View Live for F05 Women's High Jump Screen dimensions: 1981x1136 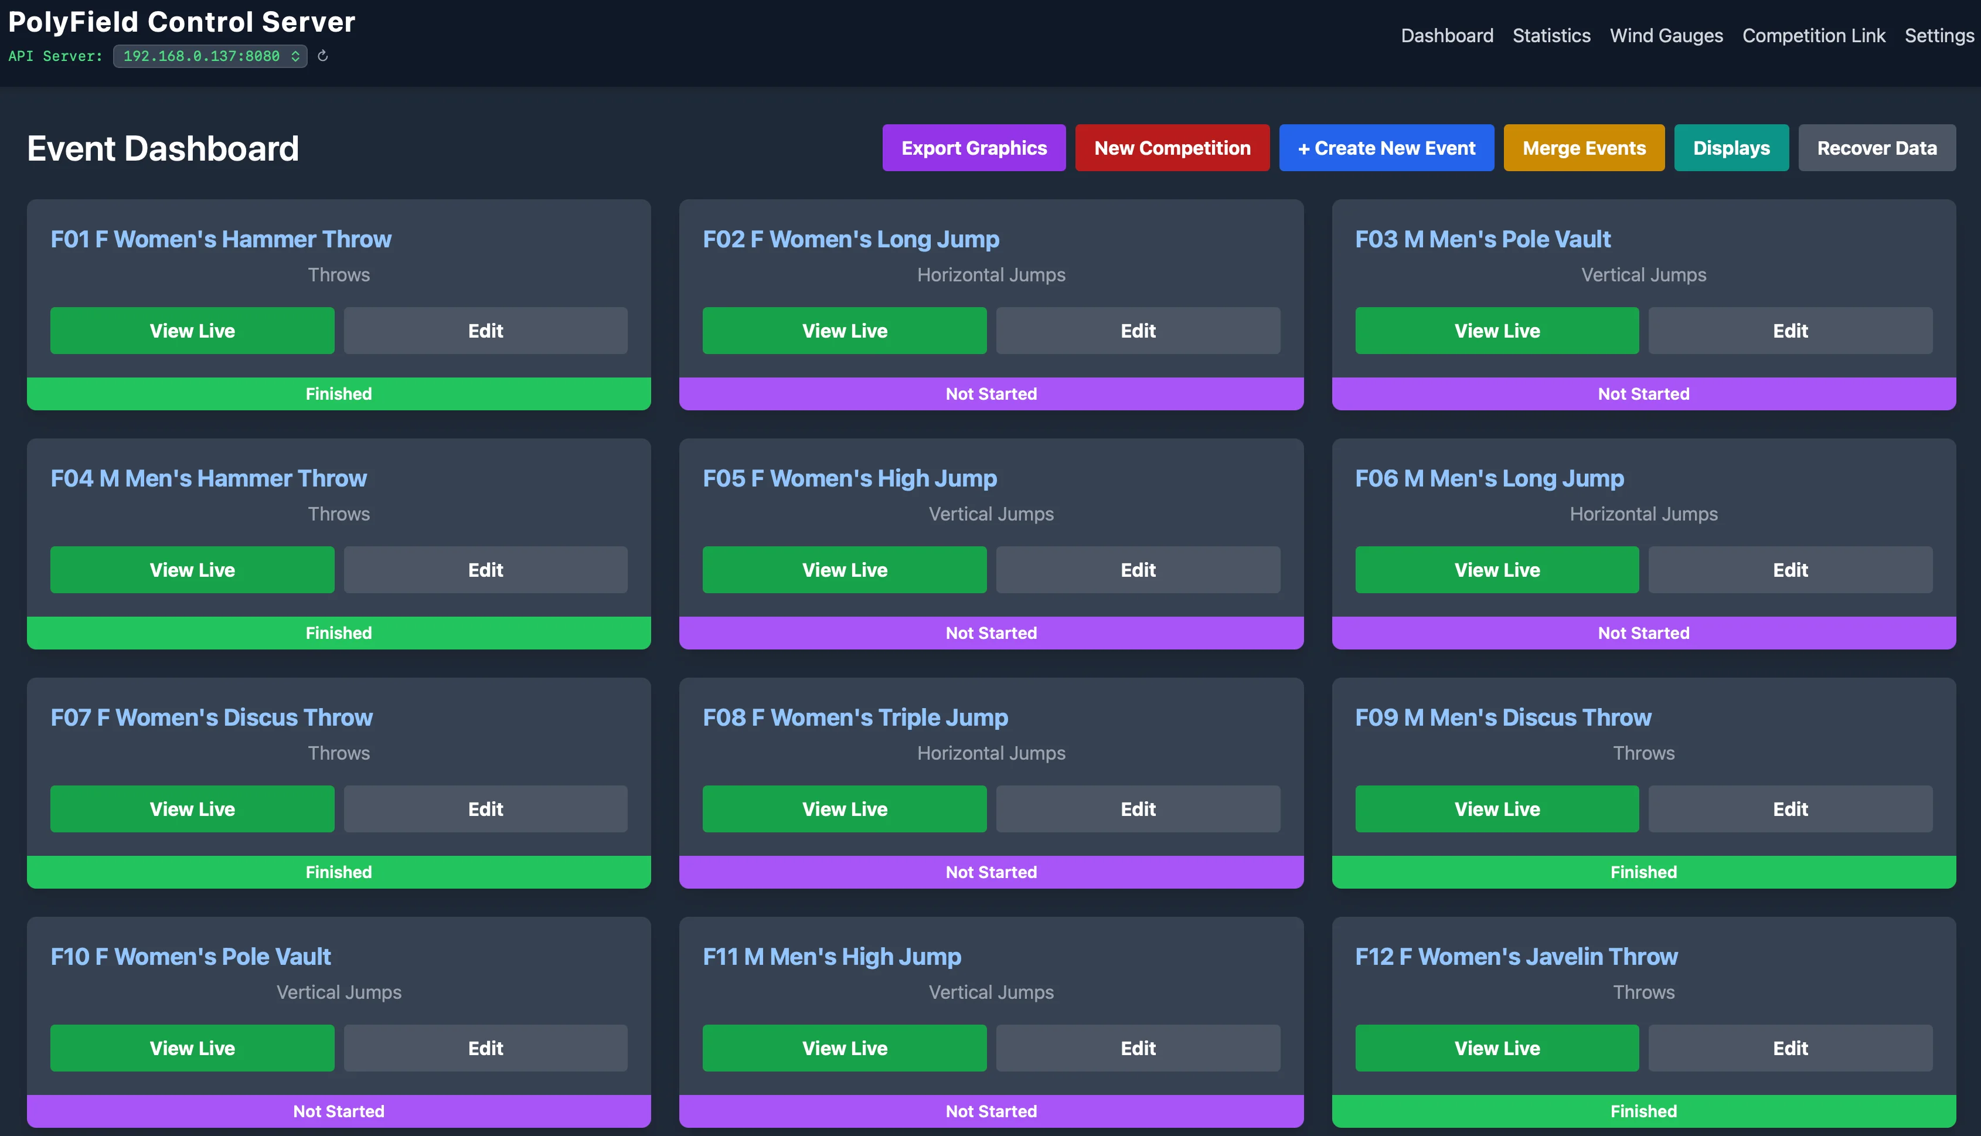(844, 570)
